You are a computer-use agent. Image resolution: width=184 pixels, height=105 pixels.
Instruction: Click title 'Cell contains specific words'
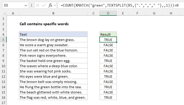44,24
